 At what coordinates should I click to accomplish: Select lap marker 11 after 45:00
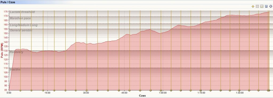click(129, 90)
